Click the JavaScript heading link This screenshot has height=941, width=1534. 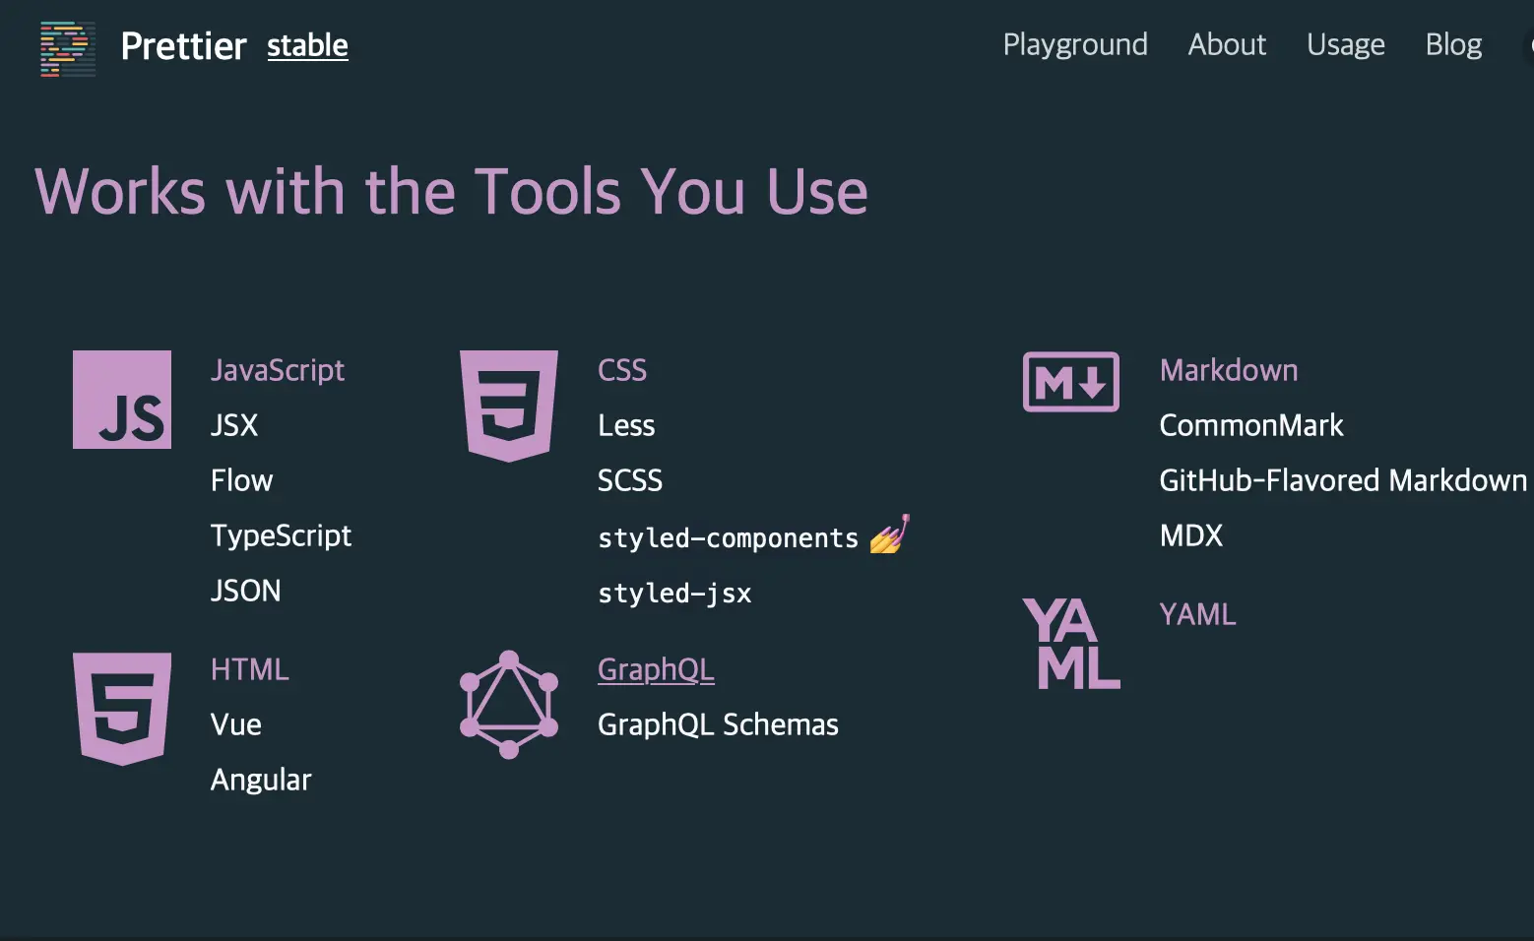pyautogui.click(x=278, y=370)
